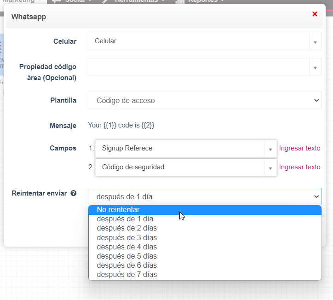Viewport: 333px width, 300px height.
Task: Select the después de 3 días option
Action: (x=205, y=237)
